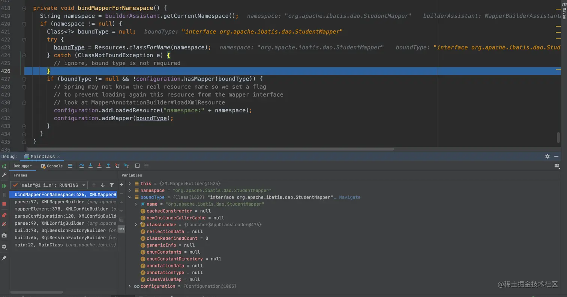Duplicate watch copy icon
This screenshot has height=297, width=567.
121,220
